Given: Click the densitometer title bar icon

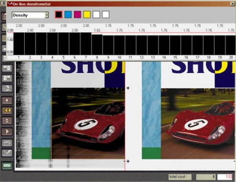Looking at the screenshot, I should (10, 4).
